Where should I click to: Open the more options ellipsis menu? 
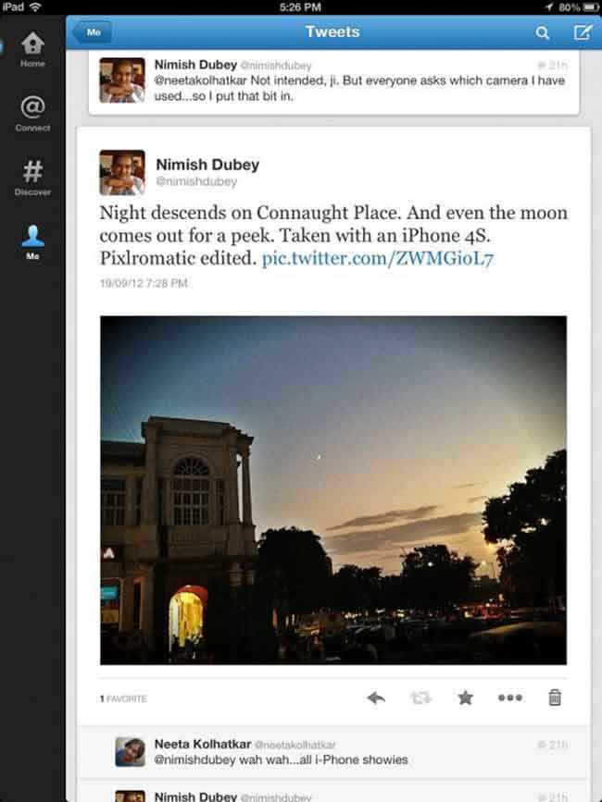click(x=510, y=697)
